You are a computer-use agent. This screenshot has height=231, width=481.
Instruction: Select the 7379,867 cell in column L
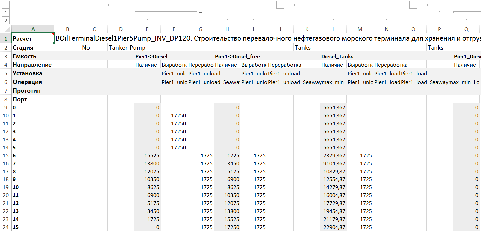pos(333,155)
